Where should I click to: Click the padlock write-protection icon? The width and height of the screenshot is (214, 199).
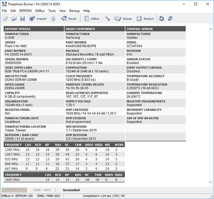point(53,18)
